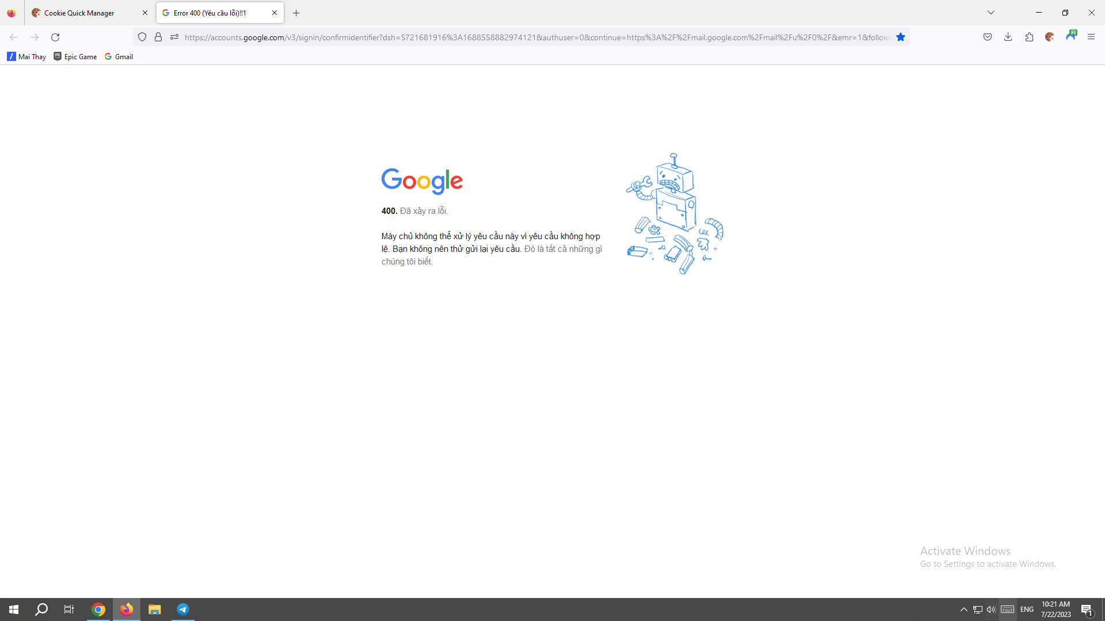Click the broken robot illustration

[x=675, y=214]
